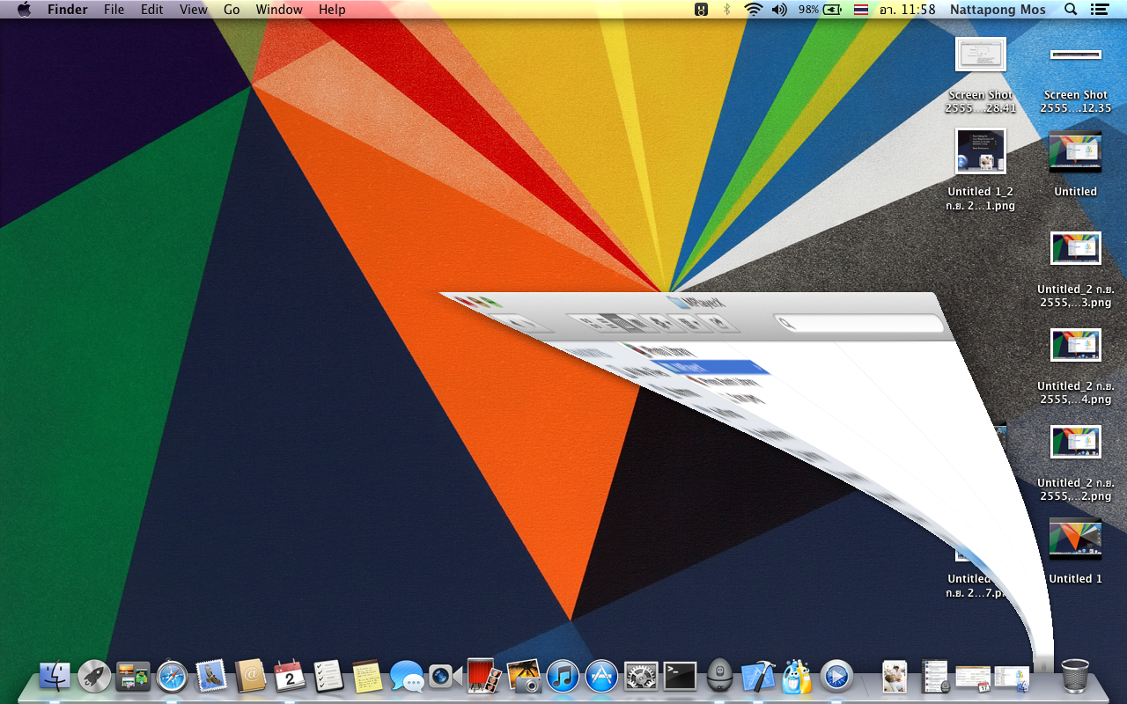Open the Wi-Fi status menu
1127x704 pixels.
753,10
